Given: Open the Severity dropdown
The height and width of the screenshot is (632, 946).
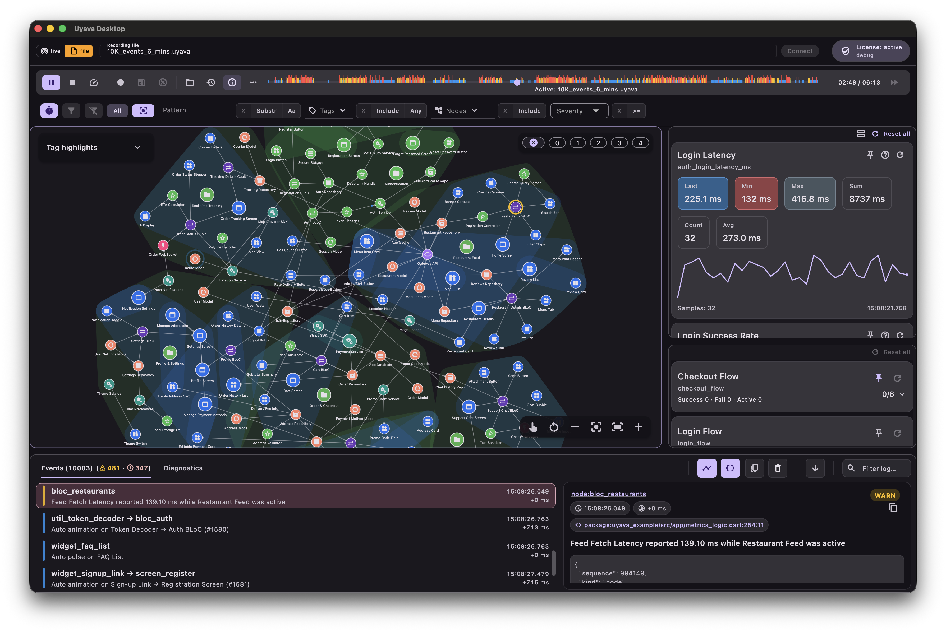Looking at the screenshot, I should pyautogui.click(x=579, y=111).
